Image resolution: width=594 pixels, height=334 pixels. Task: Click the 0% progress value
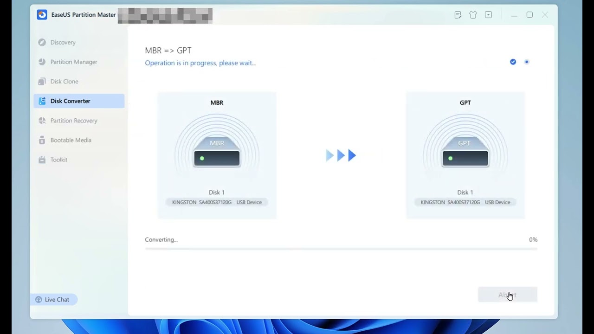coord(533,240)
